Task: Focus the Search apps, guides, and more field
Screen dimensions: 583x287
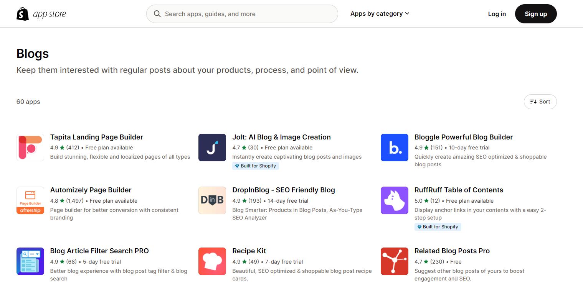Action: click(x=242, y=14)
